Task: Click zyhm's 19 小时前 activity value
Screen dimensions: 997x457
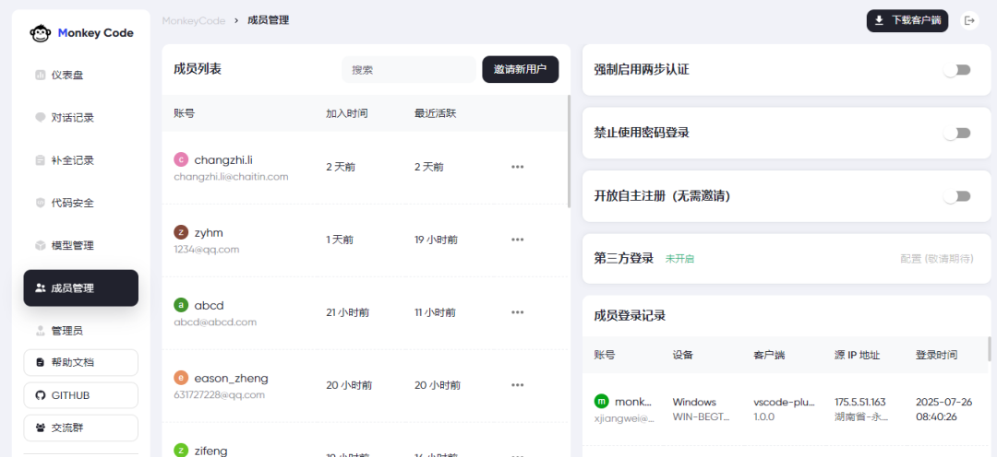Action: [436, 240]
